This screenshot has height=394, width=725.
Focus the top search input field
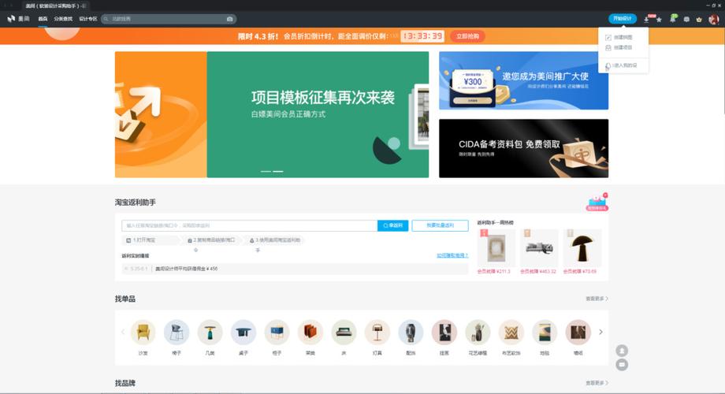[167, 19]
